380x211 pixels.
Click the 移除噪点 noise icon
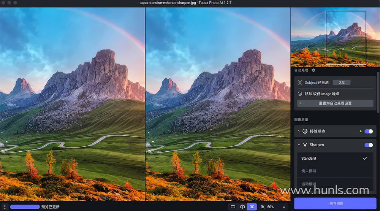tap(305, 131)
